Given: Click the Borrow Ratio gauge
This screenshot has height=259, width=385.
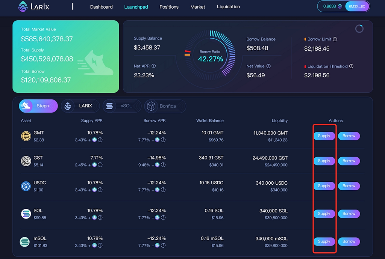Looking at the screenshot, I should (x=210, y=56).
